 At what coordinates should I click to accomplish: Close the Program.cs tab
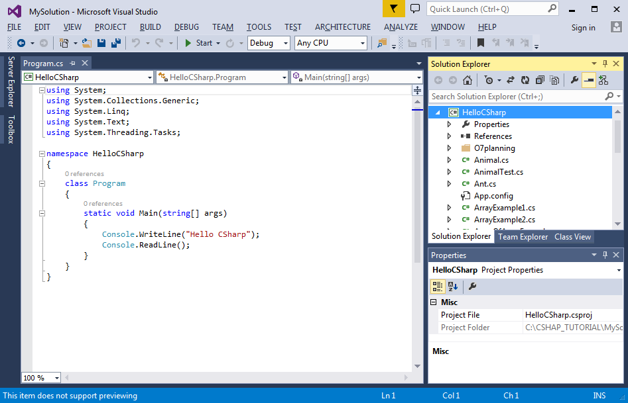click(85, 63)
